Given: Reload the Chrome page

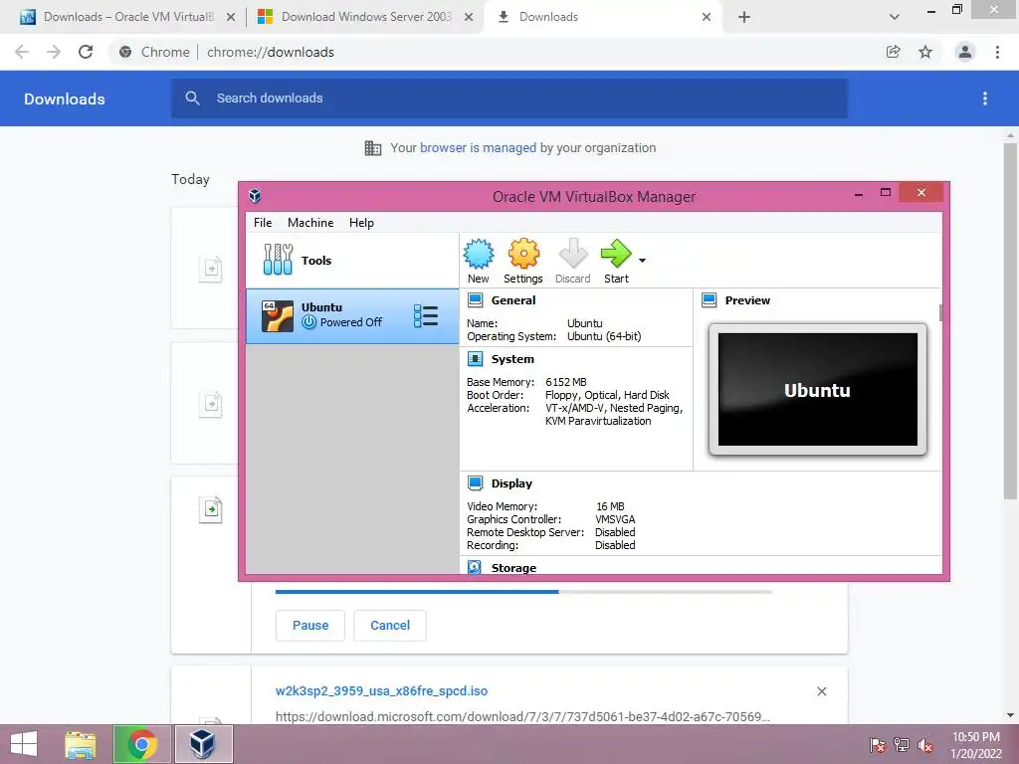Looking at the screenshot, I should pyautogui.click(x=86, y=52).
